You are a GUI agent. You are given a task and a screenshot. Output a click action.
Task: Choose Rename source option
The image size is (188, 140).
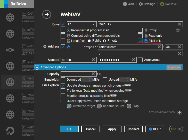coord(99,106)
